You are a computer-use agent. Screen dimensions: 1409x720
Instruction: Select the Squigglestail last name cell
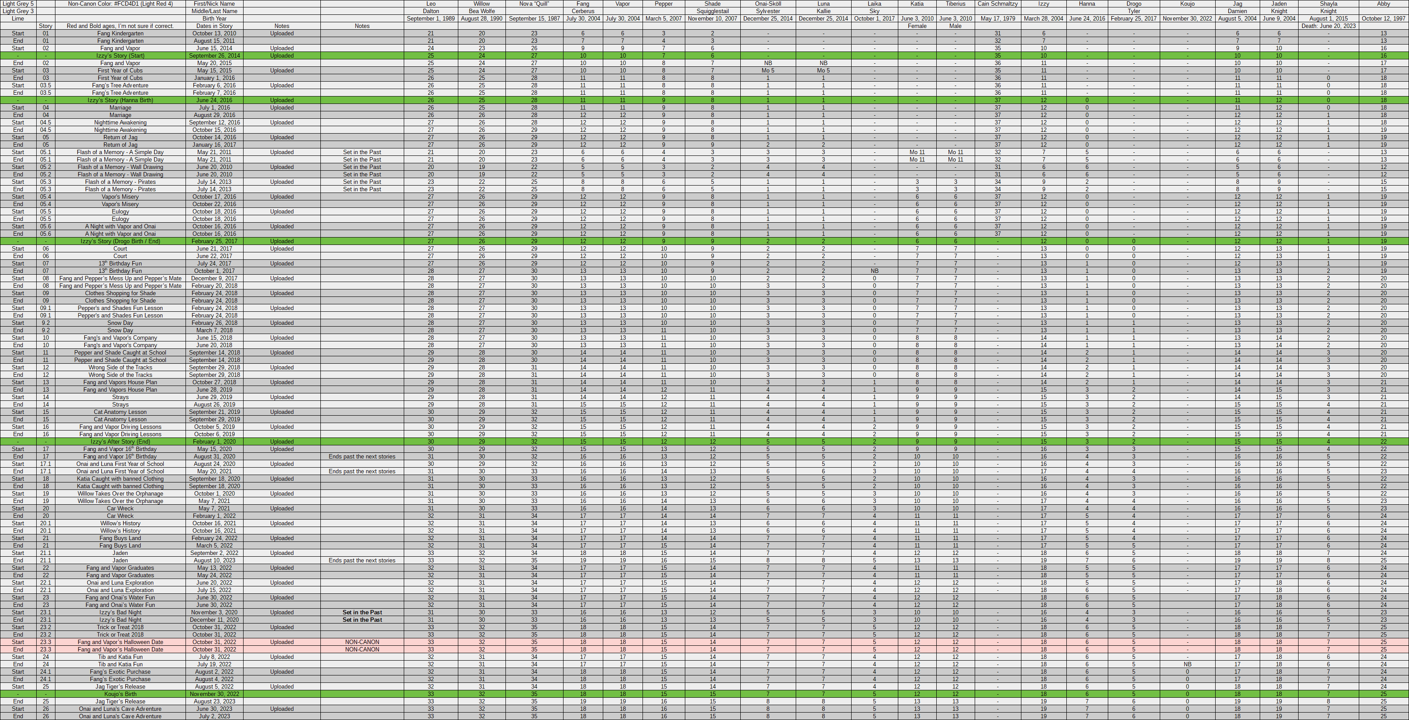(712, 11)
